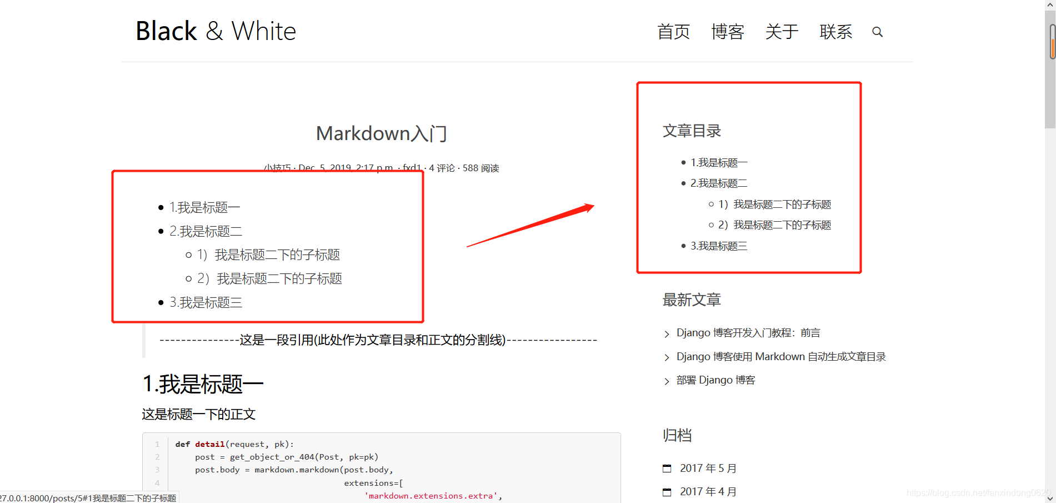Click the calendar icon beside 2017 年 5 月

click(667, 469)
